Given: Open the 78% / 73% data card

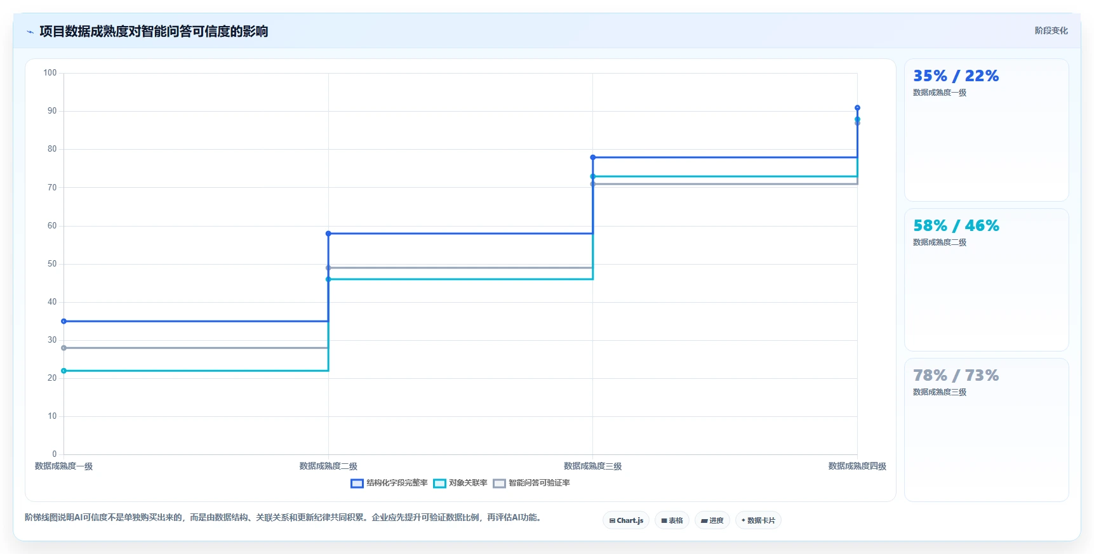Looking at the screenshot, I should click(x=986, y=430).
